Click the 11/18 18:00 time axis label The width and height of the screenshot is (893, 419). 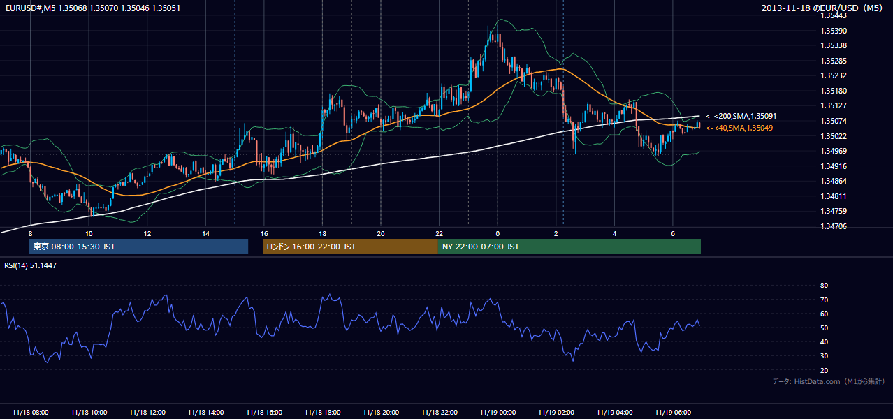(322, 413)
